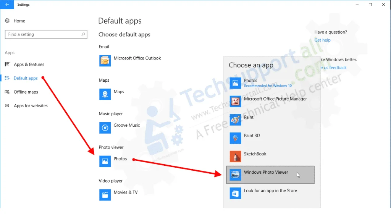Click the Offline maps map icon

(x=7, y=92)
